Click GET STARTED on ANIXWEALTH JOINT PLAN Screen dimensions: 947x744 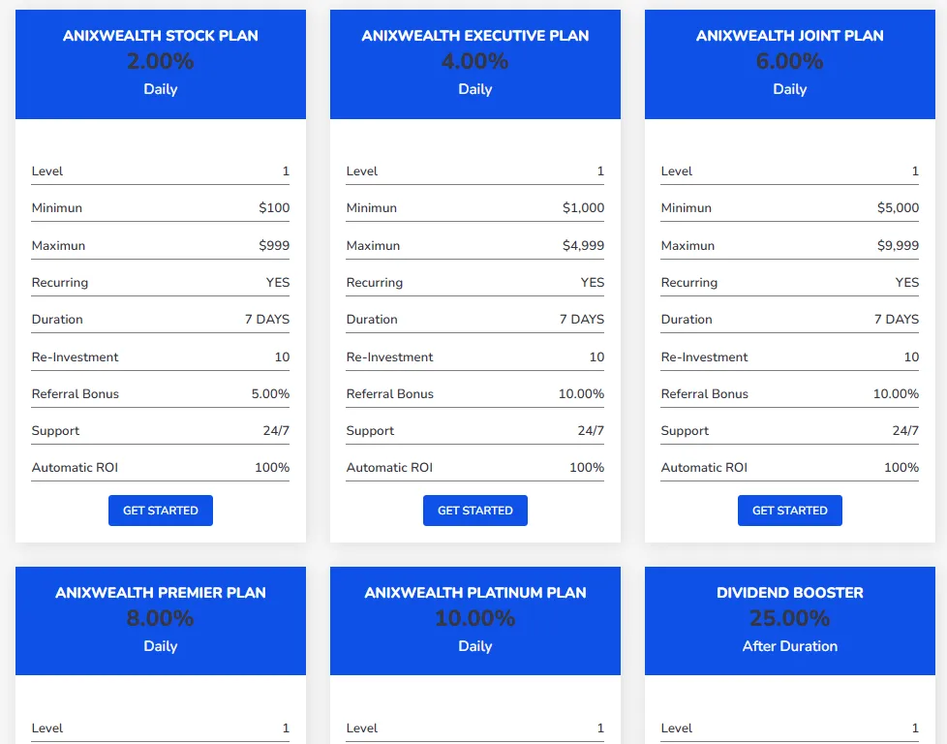tap(789, 511)
